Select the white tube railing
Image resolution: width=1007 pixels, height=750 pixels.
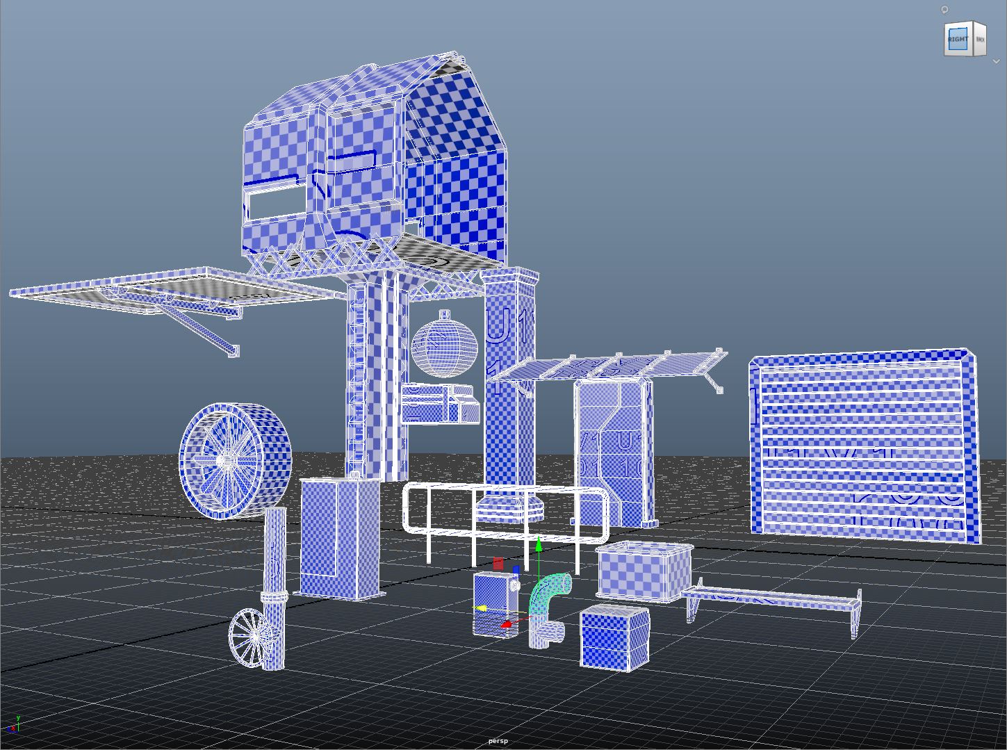504,513
